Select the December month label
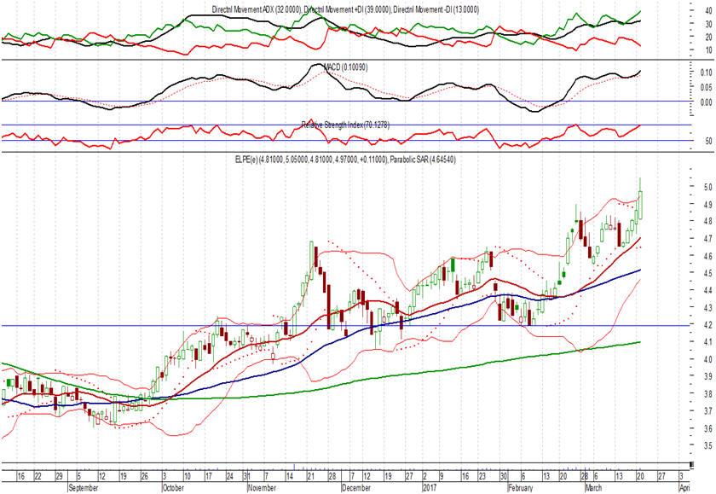 click(356, 488)
